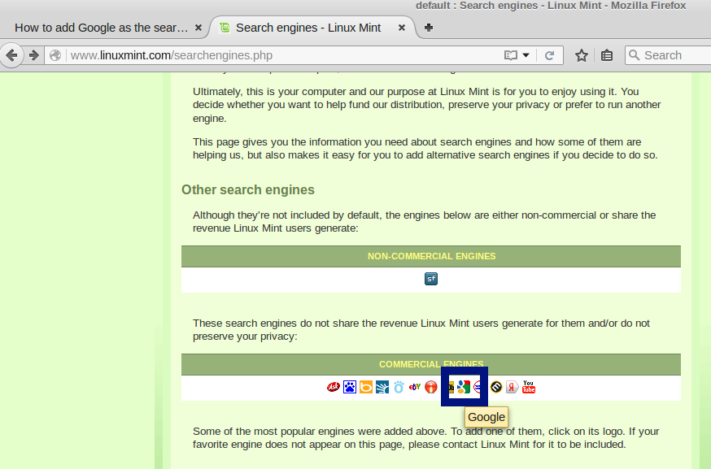
Task: Add the Ask search engine logo
Action: [334, 387]
